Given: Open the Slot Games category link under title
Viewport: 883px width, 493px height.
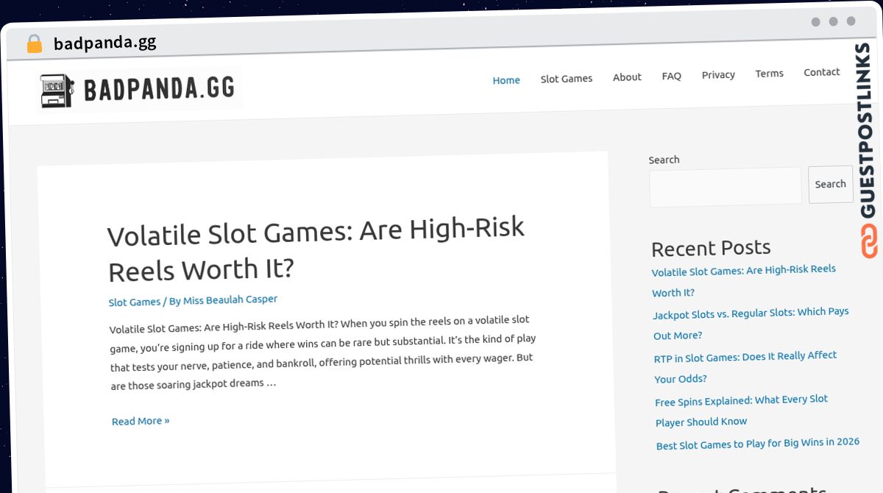Looking at the screenshot, I should (135, 302).
